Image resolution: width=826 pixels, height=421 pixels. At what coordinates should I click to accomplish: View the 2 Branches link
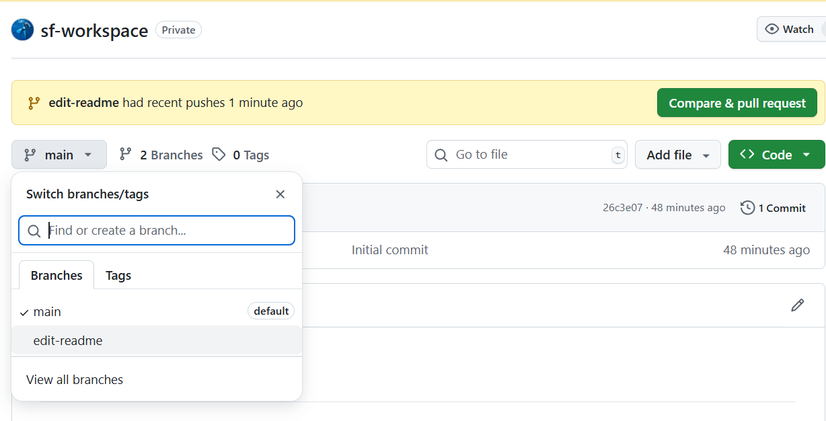point(161,155)
